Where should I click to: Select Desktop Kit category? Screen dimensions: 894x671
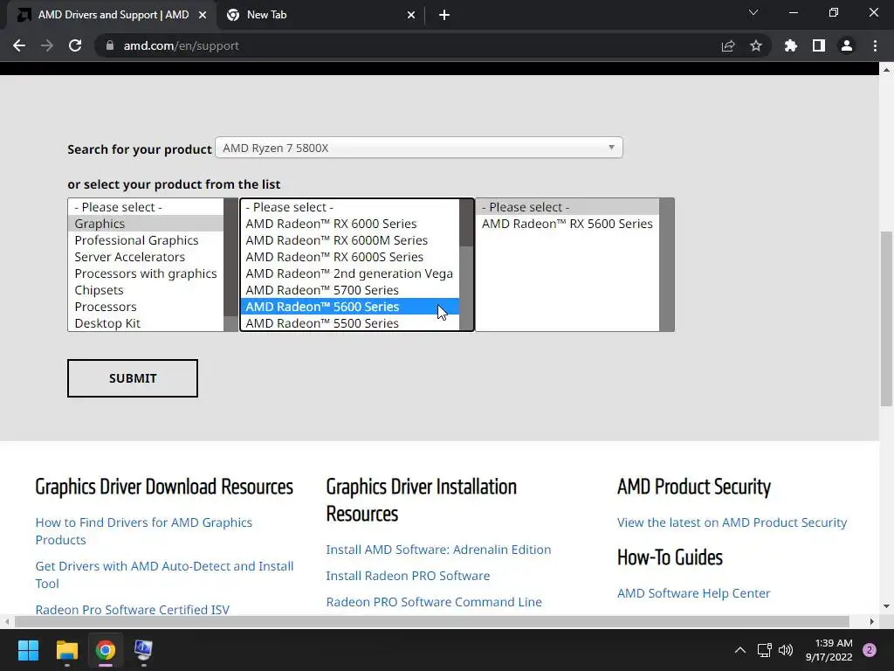[146, 323]
